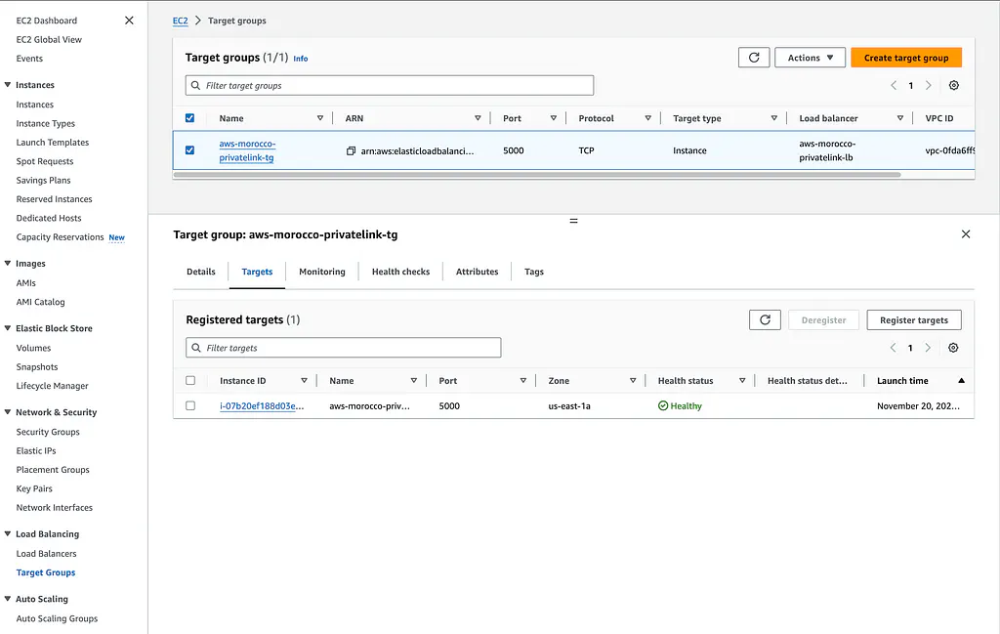The height and width of the screenshot is (634, 1000).
Task: Open the Tags tab
Action: coord(534,272)
